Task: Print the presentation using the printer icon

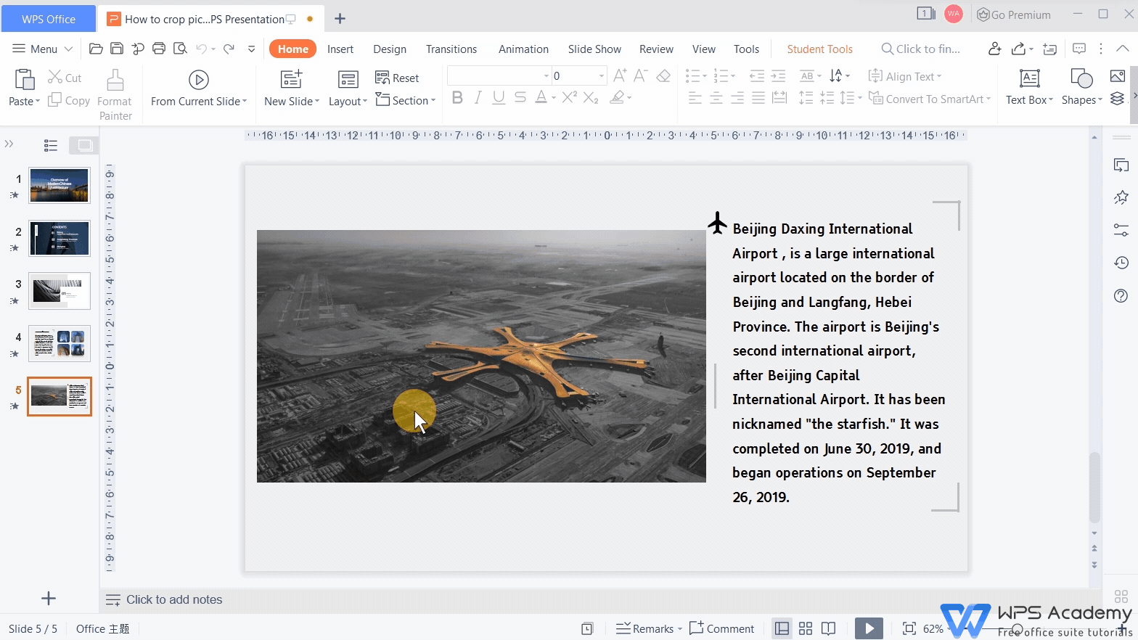Action: [159, 49]
